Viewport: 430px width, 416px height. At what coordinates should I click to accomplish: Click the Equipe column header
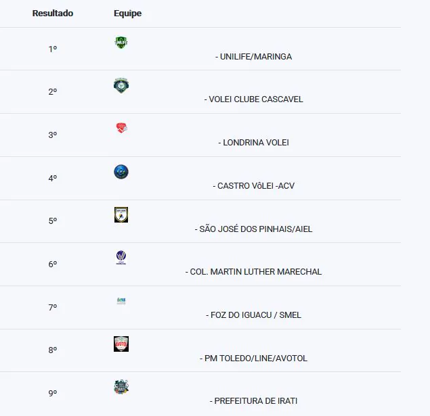127,14
